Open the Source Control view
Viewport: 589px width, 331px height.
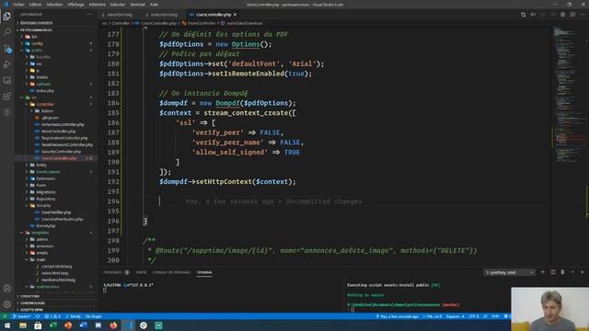(x=7, y=49)
